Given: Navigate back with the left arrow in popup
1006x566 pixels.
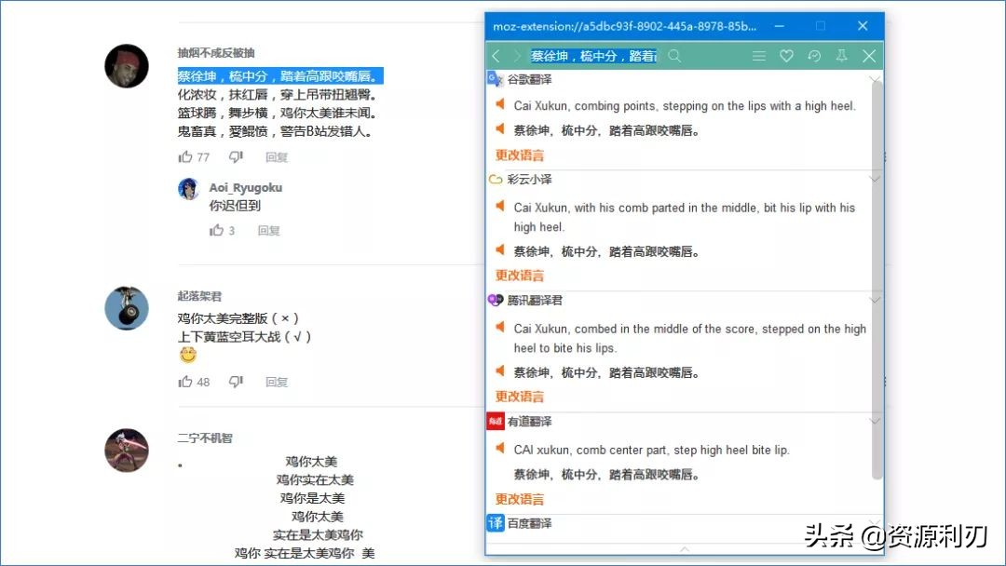Looking at the screenshot, I should [496, 56].
